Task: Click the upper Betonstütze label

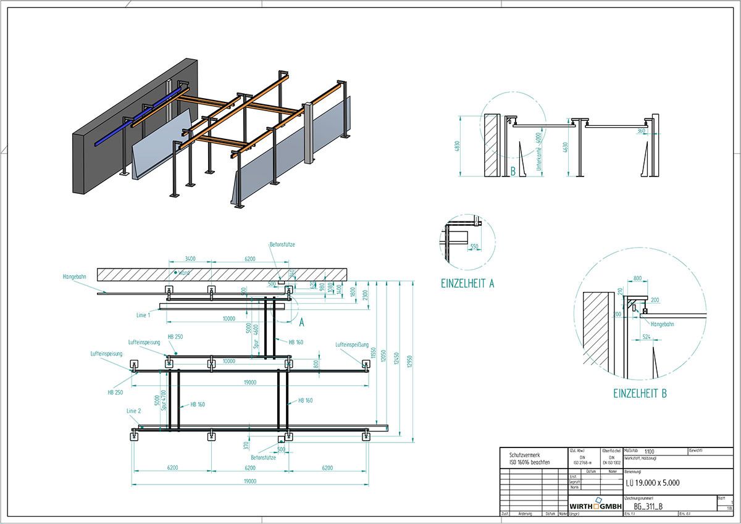Action: click(x=282, y=244)
